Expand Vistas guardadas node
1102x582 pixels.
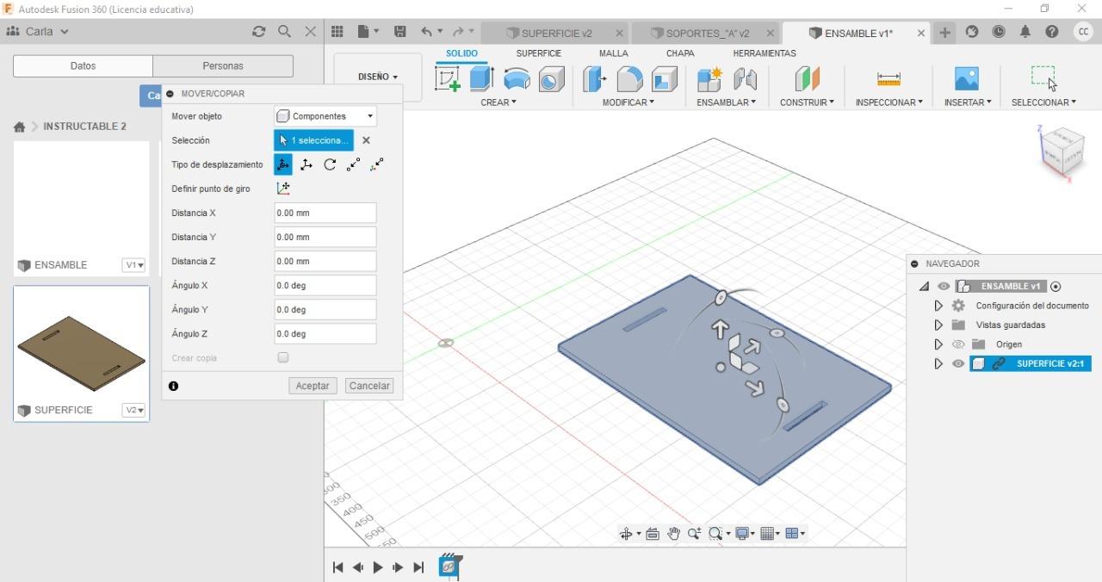click(938, 325)
